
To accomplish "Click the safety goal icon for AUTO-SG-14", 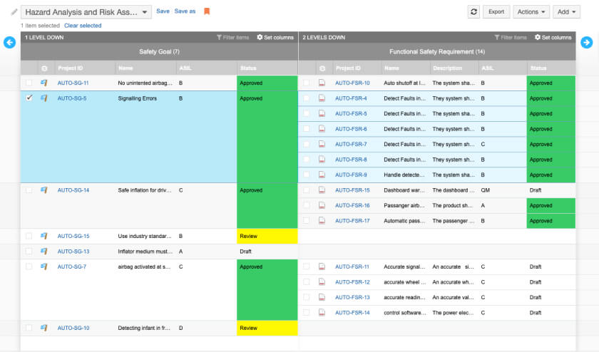I will 44,190.
